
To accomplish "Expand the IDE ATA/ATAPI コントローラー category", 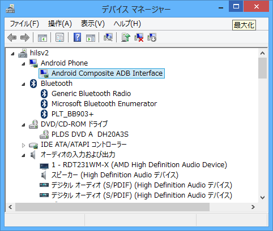I will click(23, 145).
